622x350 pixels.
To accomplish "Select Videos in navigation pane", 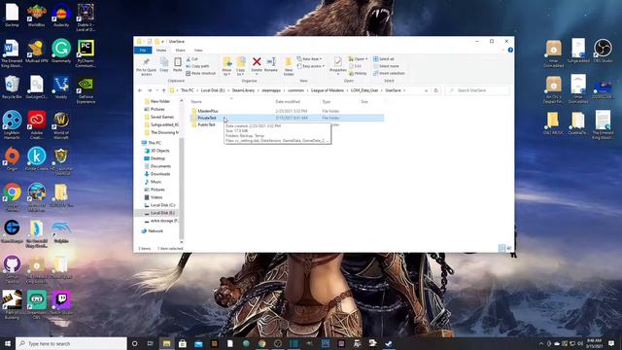I will 156,197.
